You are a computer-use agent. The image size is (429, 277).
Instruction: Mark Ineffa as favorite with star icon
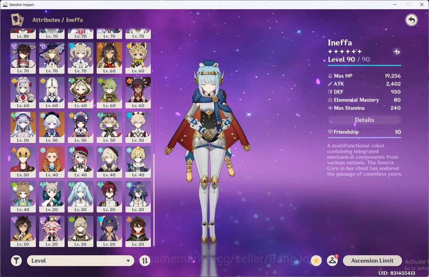click(x=316, y=261)
